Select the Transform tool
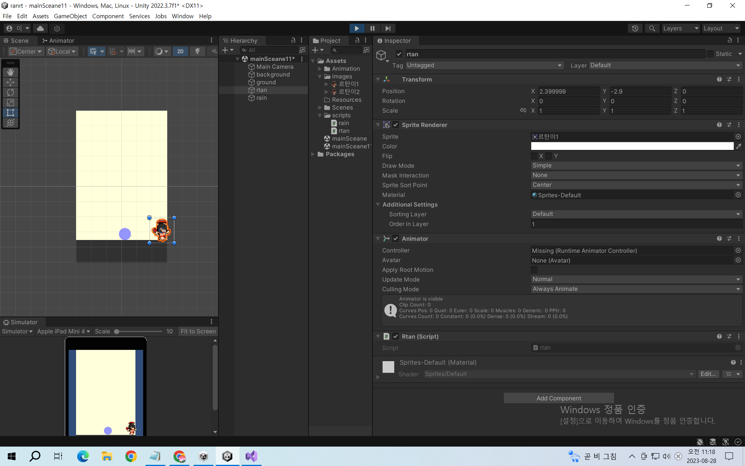 (x=10, y=123)
